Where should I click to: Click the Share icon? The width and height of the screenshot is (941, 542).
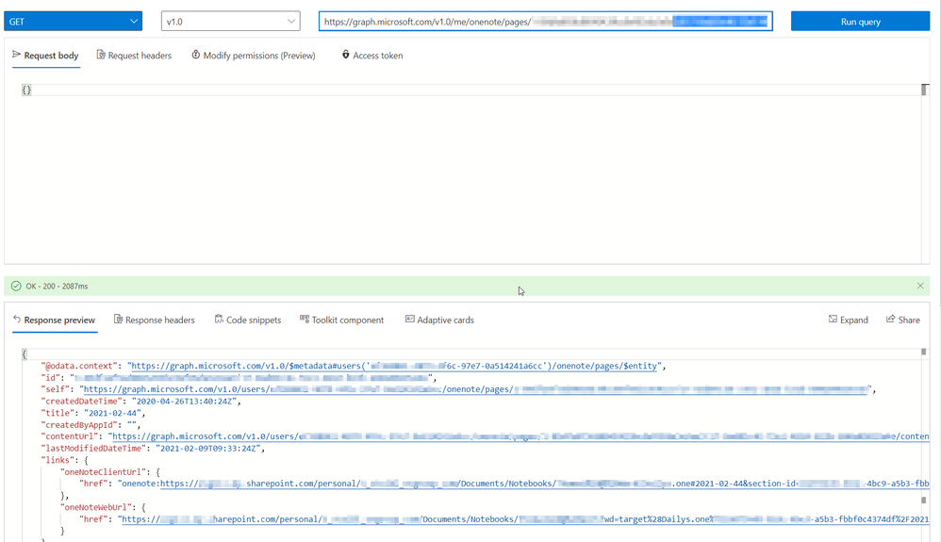[891, 320]
